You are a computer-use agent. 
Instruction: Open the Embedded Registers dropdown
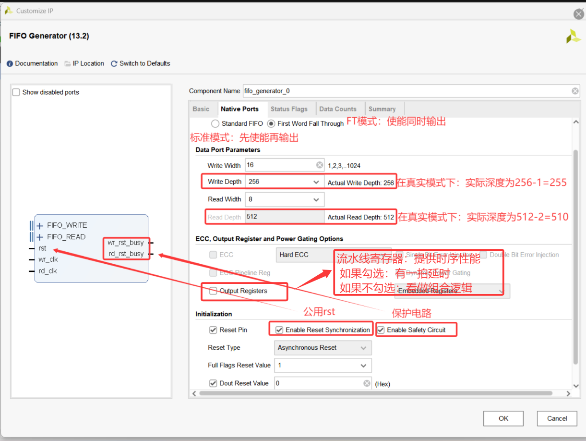click(451, 291)
